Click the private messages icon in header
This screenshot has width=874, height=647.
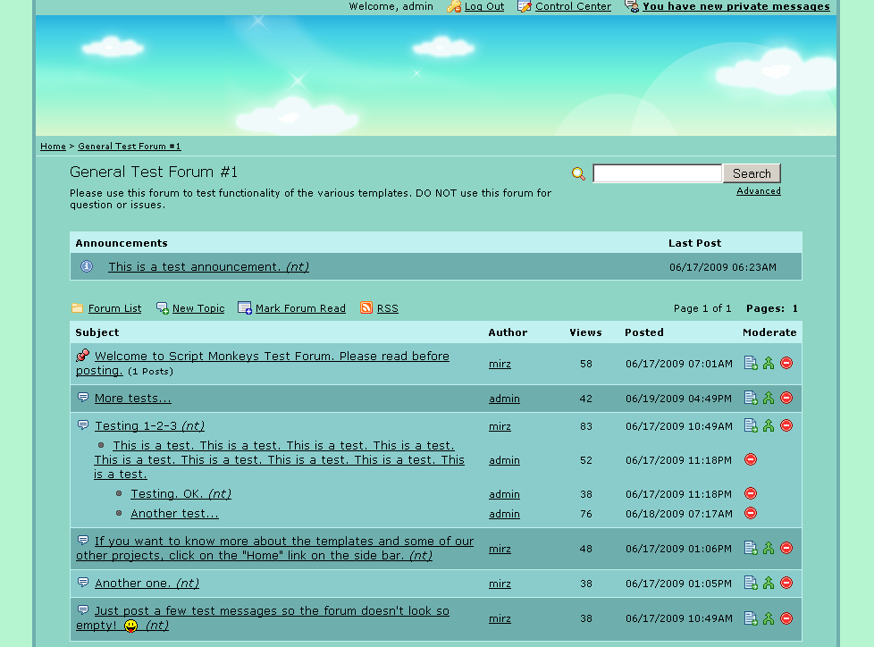632,6
